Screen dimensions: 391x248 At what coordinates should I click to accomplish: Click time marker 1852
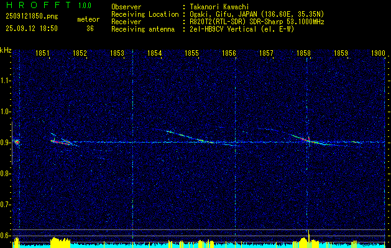[x=80, y=53]
